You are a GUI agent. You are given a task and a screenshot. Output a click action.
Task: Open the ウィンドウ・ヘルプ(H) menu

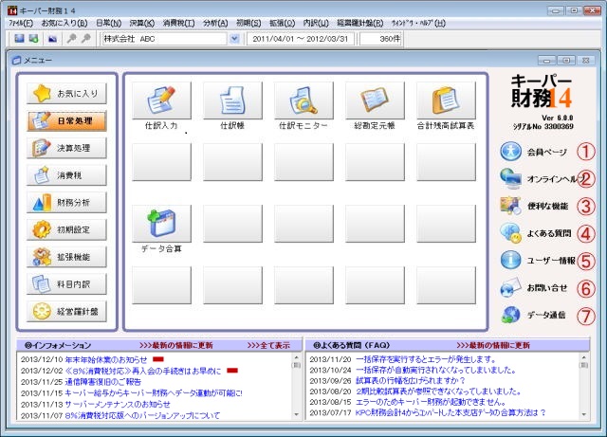418,23
